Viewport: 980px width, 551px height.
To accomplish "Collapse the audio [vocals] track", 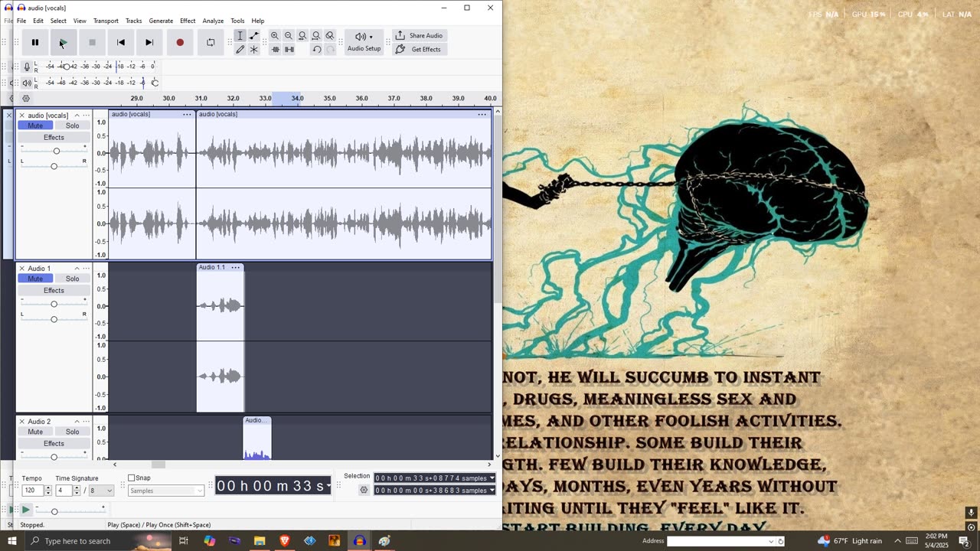I will [x=77, y=116].
